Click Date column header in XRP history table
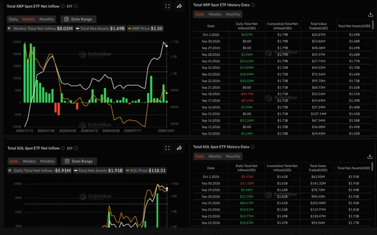377x235 pixels. 211,26
